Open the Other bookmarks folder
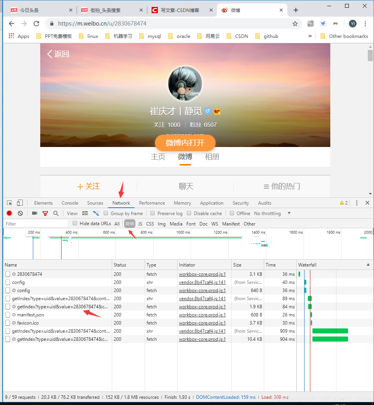The width and height of the screenshot is (374, 405). (x=344, y=36)
